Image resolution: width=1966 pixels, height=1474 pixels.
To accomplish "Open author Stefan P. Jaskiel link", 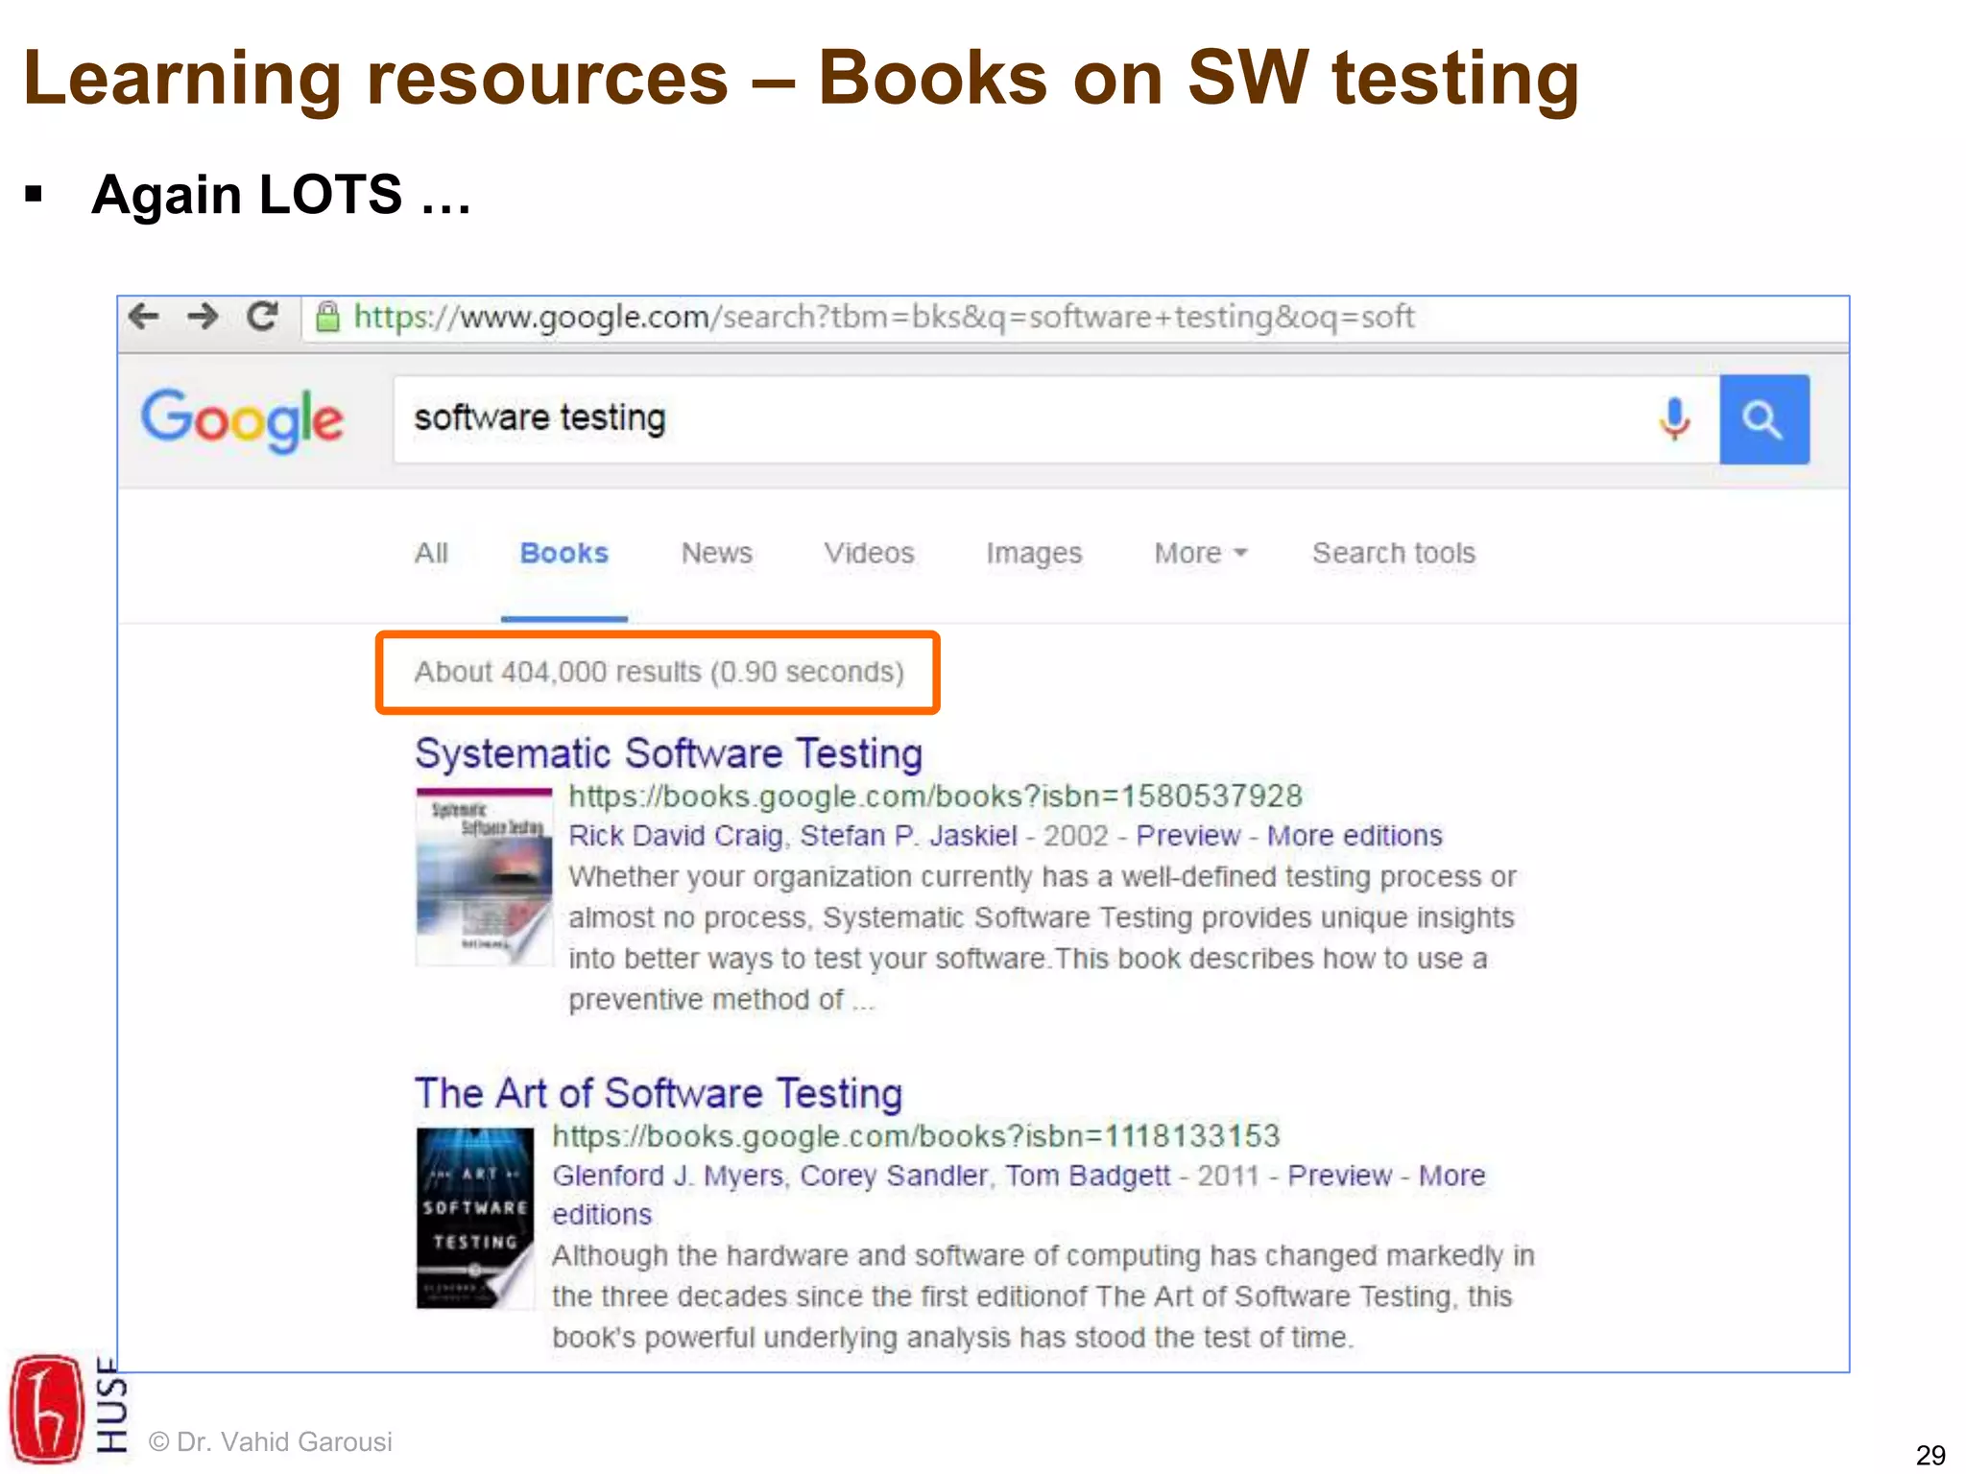I will click(x=908, y=836).
